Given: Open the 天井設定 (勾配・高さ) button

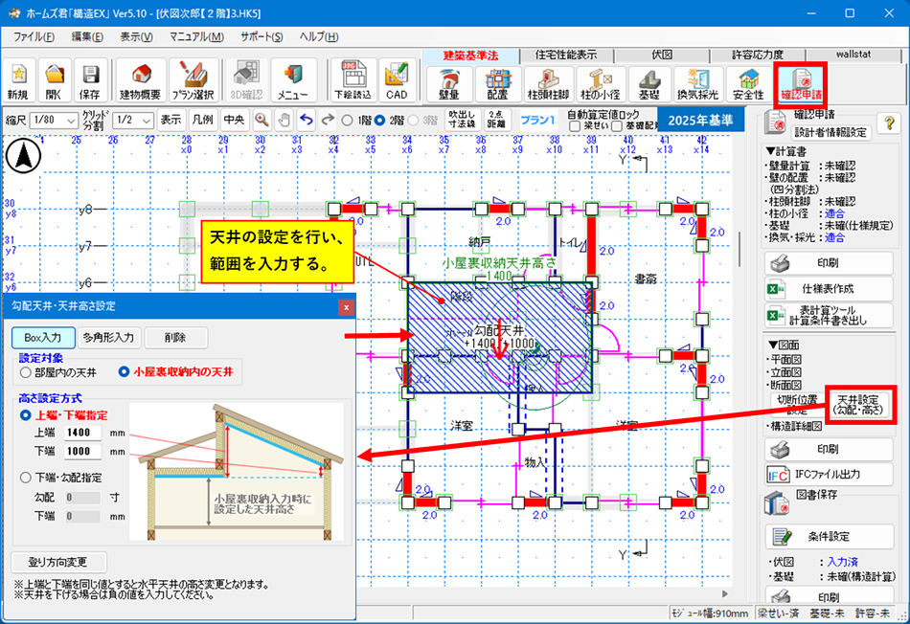Looking at the screenshot, I should point(858,404).
